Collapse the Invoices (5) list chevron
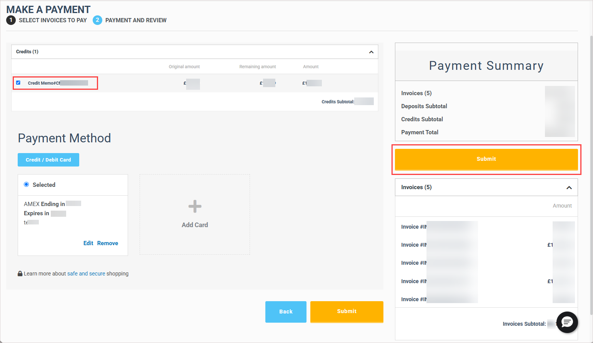Image resolution: width=593 pixels, height=343 pixels. (569, 188)
